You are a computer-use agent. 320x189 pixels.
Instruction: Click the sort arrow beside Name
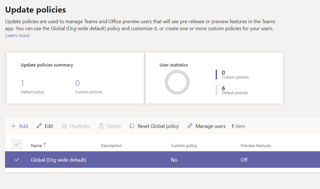pyautogui.click(x=45, y=145)
